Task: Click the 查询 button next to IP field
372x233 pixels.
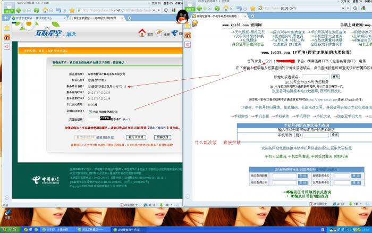Action: (x=335, y=77)
